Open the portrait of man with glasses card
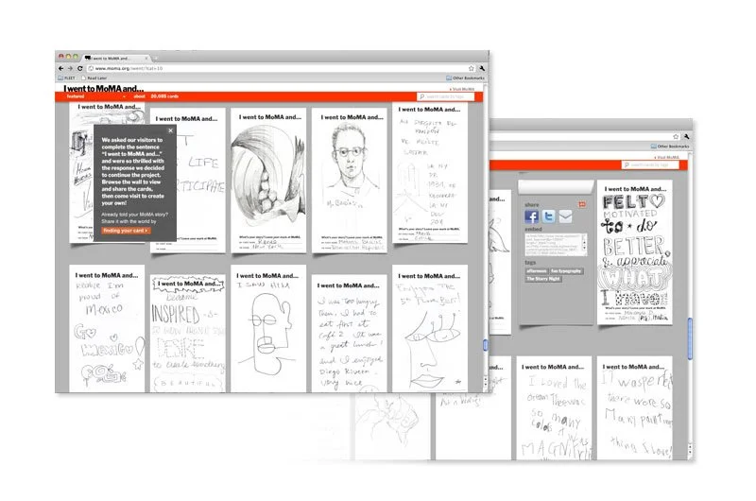The image size is (756, 501). (x=350, y=181)
